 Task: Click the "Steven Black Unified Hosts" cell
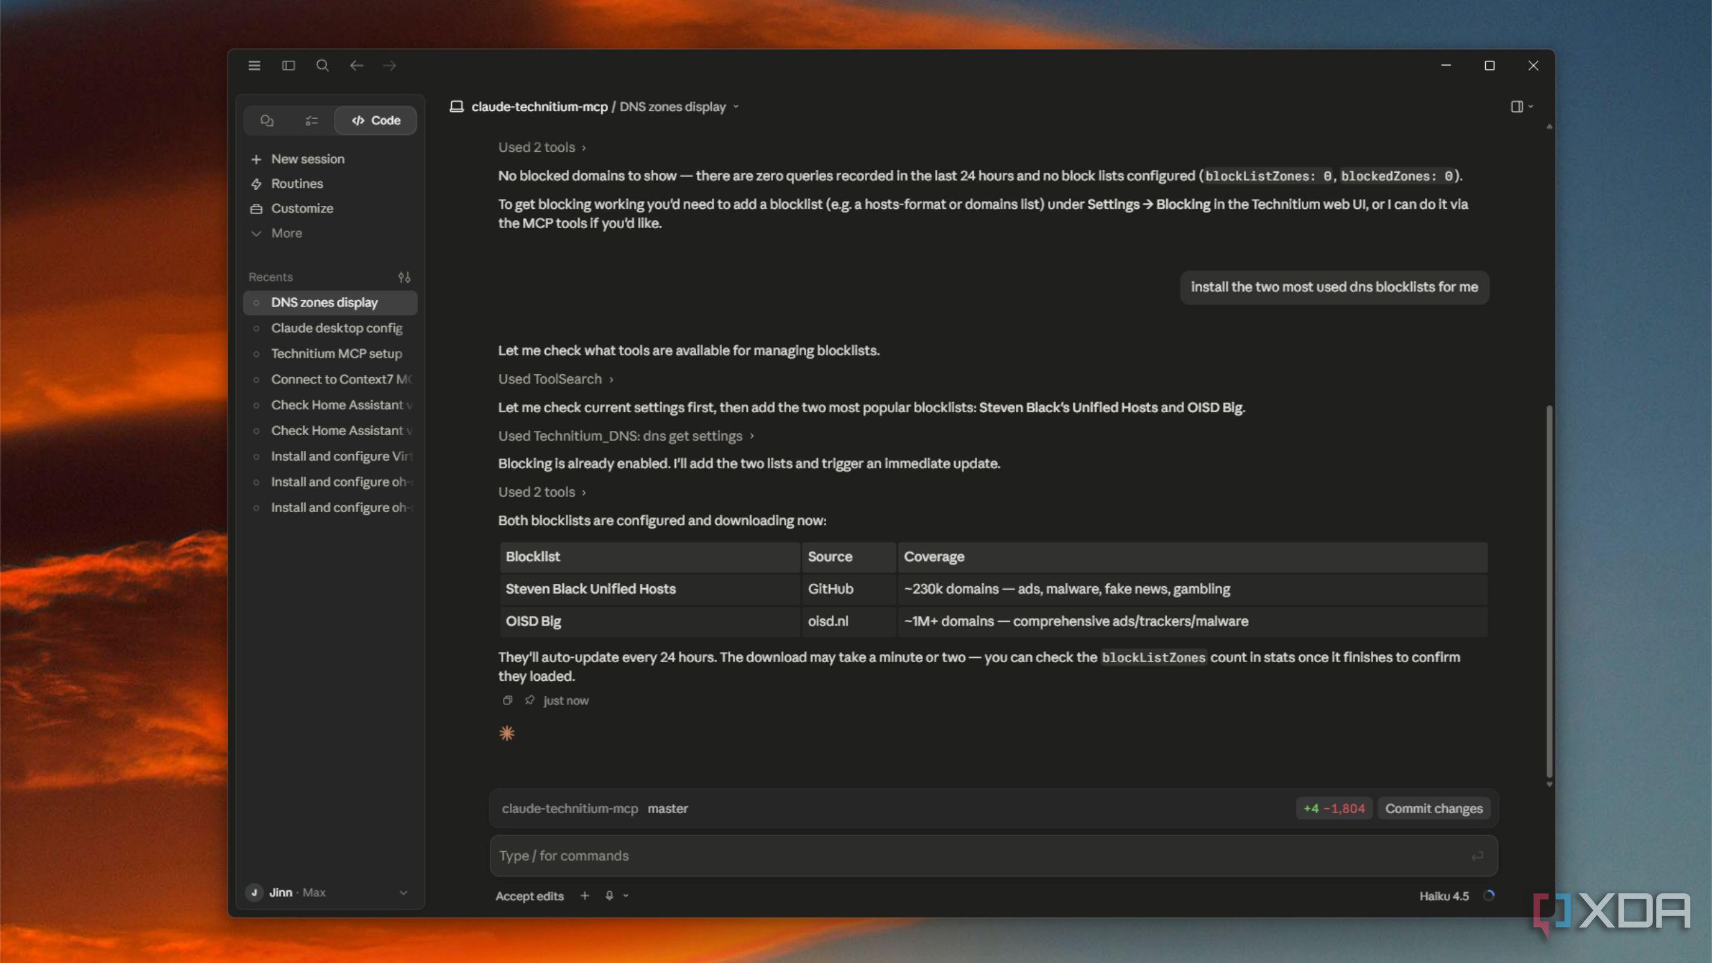coord(650,589)
